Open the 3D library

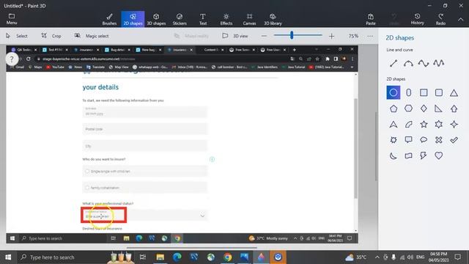273,19
